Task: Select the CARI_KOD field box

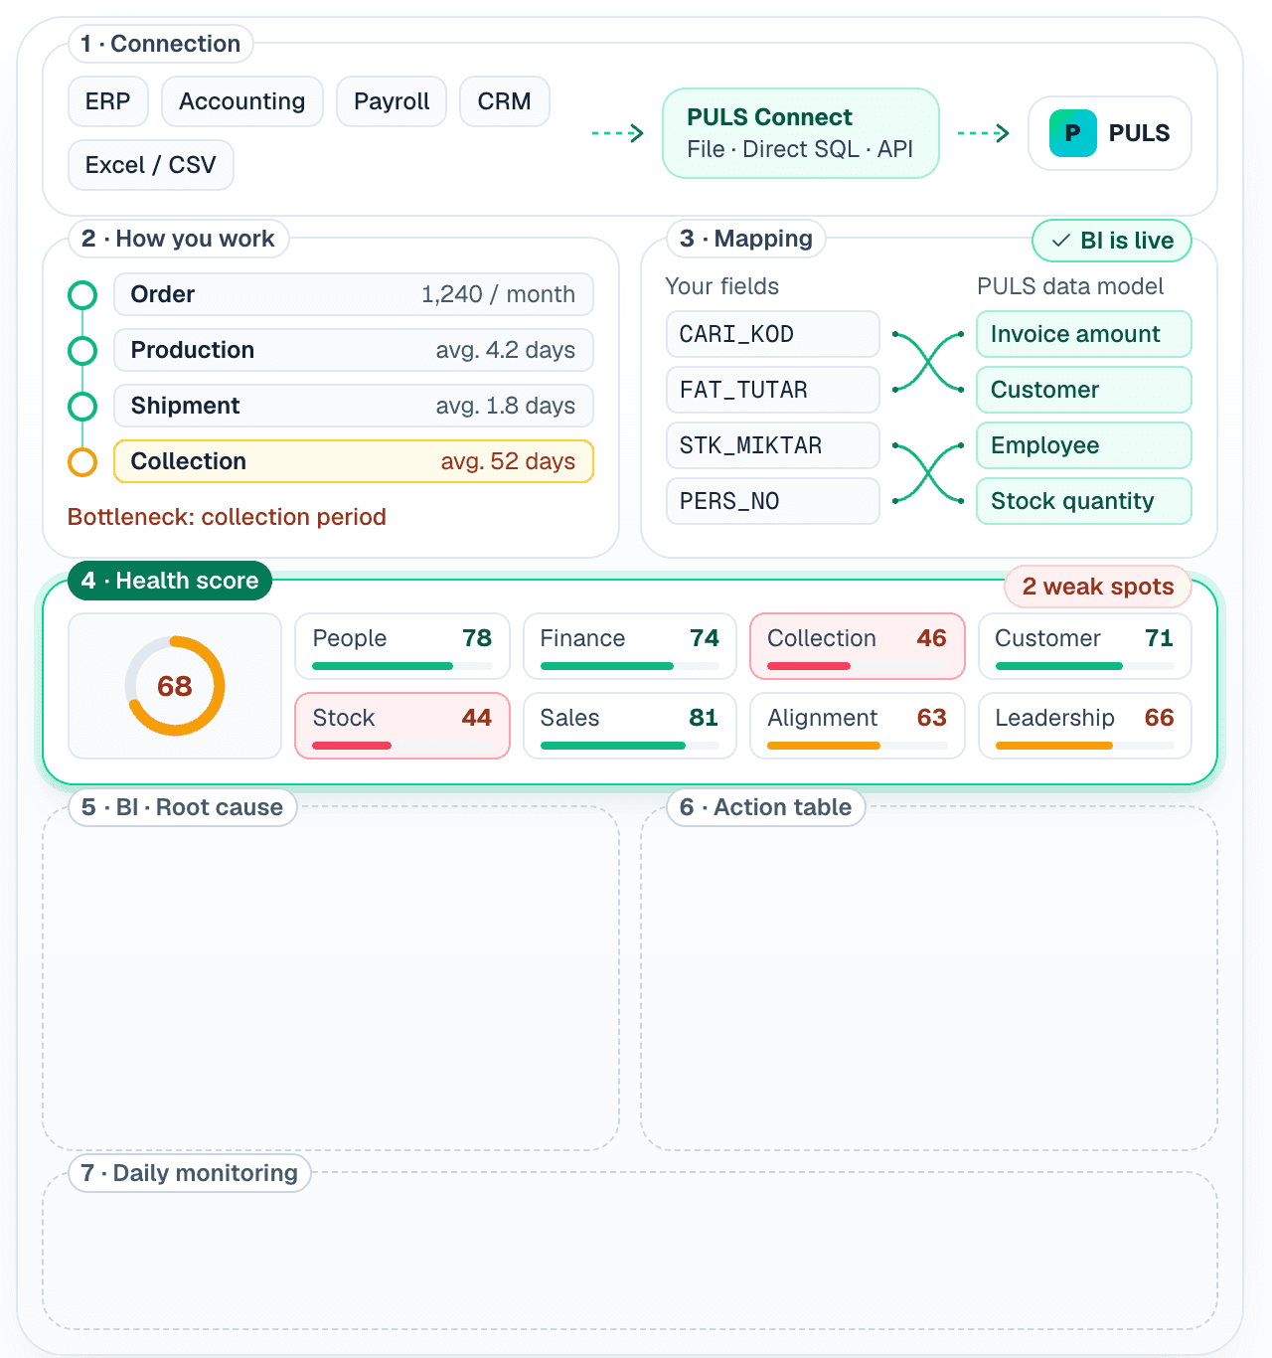Action: pyautogui.click(x=773, y=334)
